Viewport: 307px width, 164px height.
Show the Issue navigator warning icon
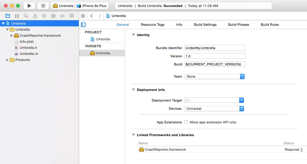35,16
